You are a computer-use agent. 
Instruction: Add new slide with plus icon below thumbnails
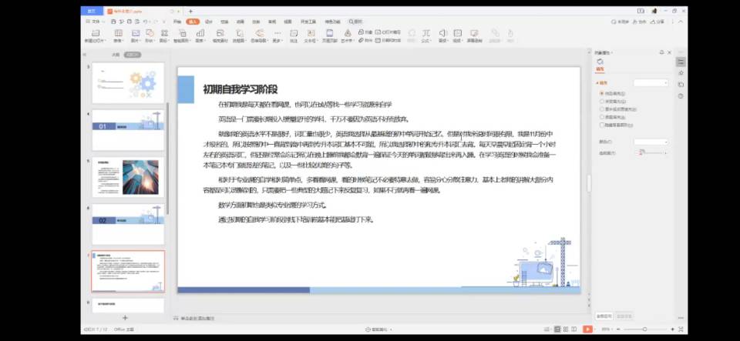126,318
